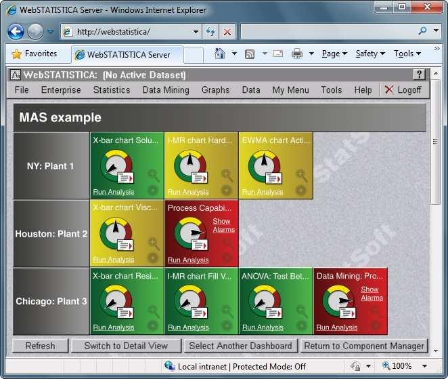The width and height of the screenshot is (448, 379).
Task: Click the red X Stop loading icon
Action: (x=227, y=31)
